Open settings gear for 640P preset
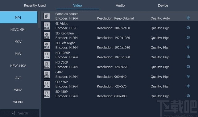This screenshot has height=117, width=198. click(188, 76)
